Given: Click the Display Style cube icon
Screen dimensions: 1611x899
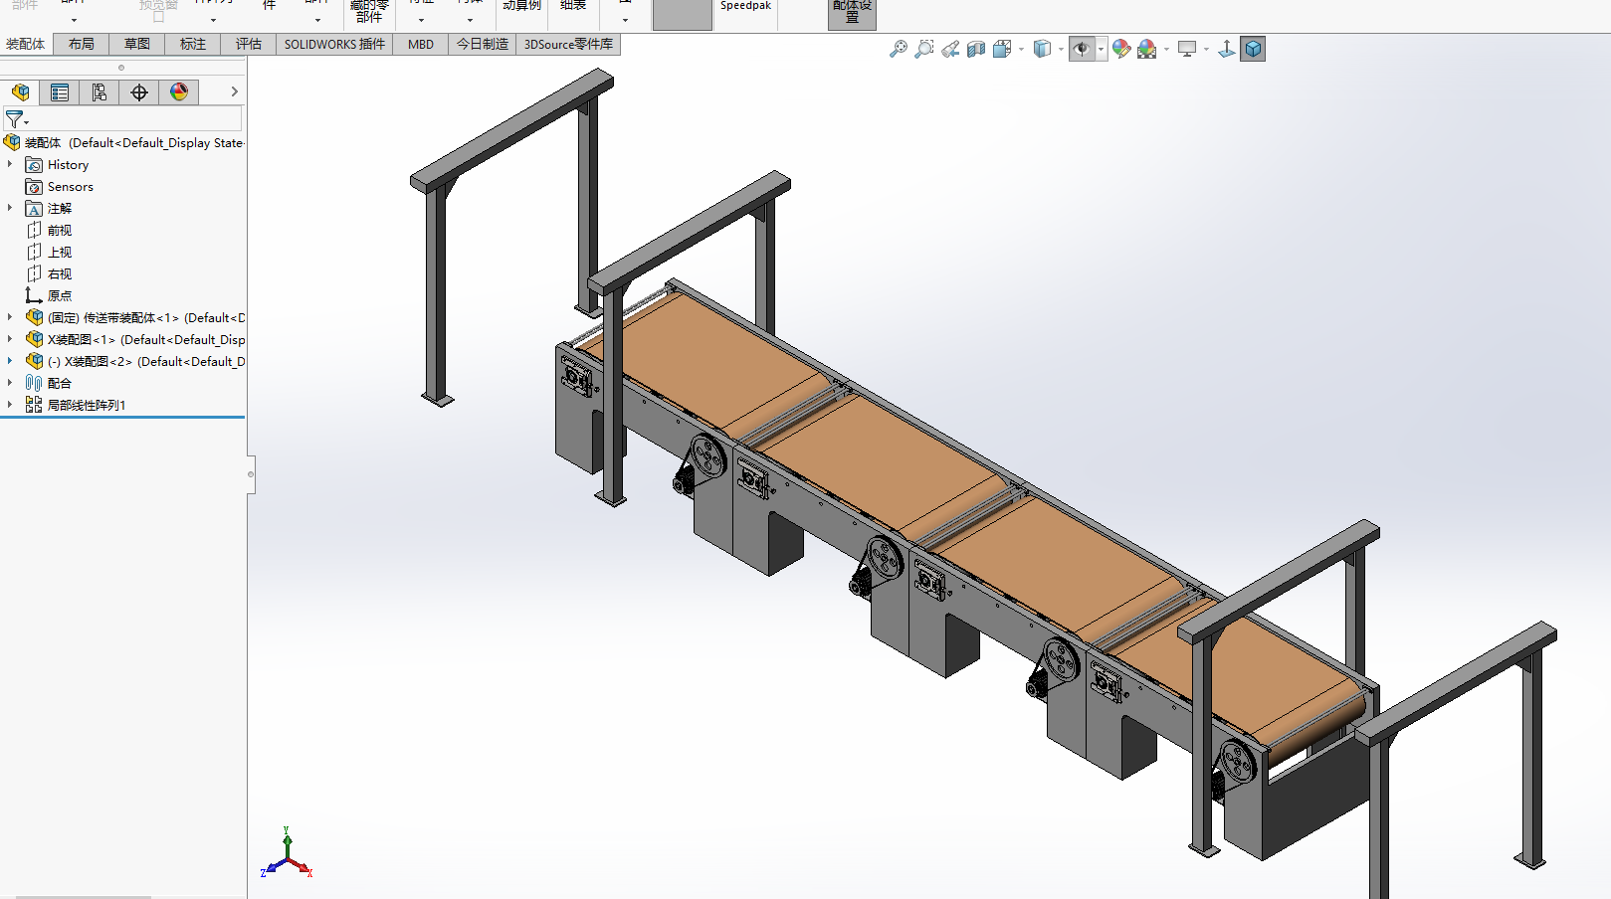Looking at the screenshot, I should (x=1042, y=49).
